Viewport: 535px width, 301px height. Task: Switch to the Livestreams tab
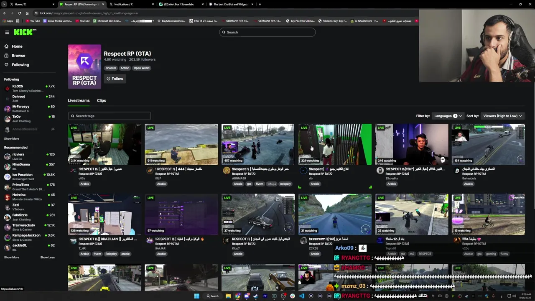(x=79, y=100)
